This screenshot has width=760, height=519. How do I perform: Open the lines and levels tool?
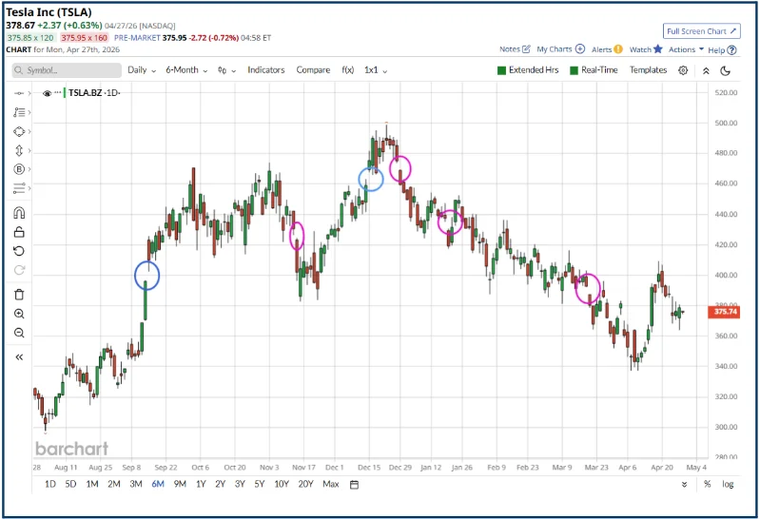[19, 188]
